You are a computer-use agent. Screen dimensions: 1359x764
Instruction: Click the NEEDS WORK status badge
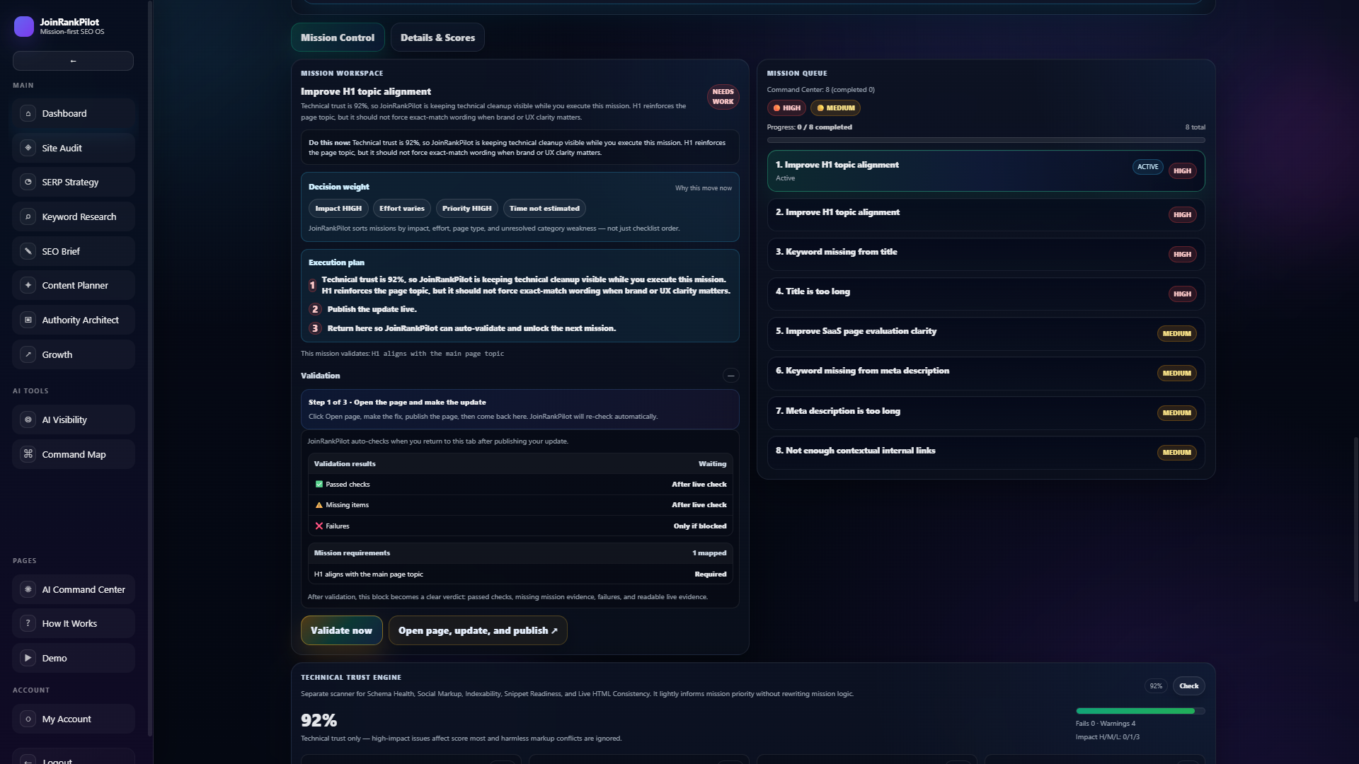coord(723,97)
